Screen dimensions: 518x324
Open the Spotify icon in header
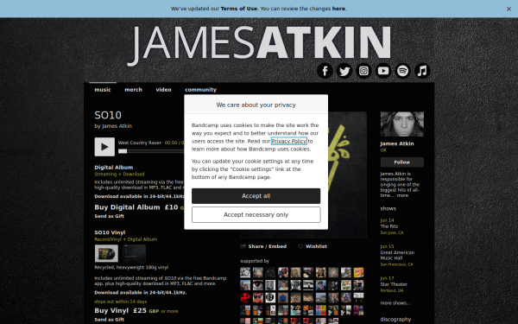pos(402,71)
